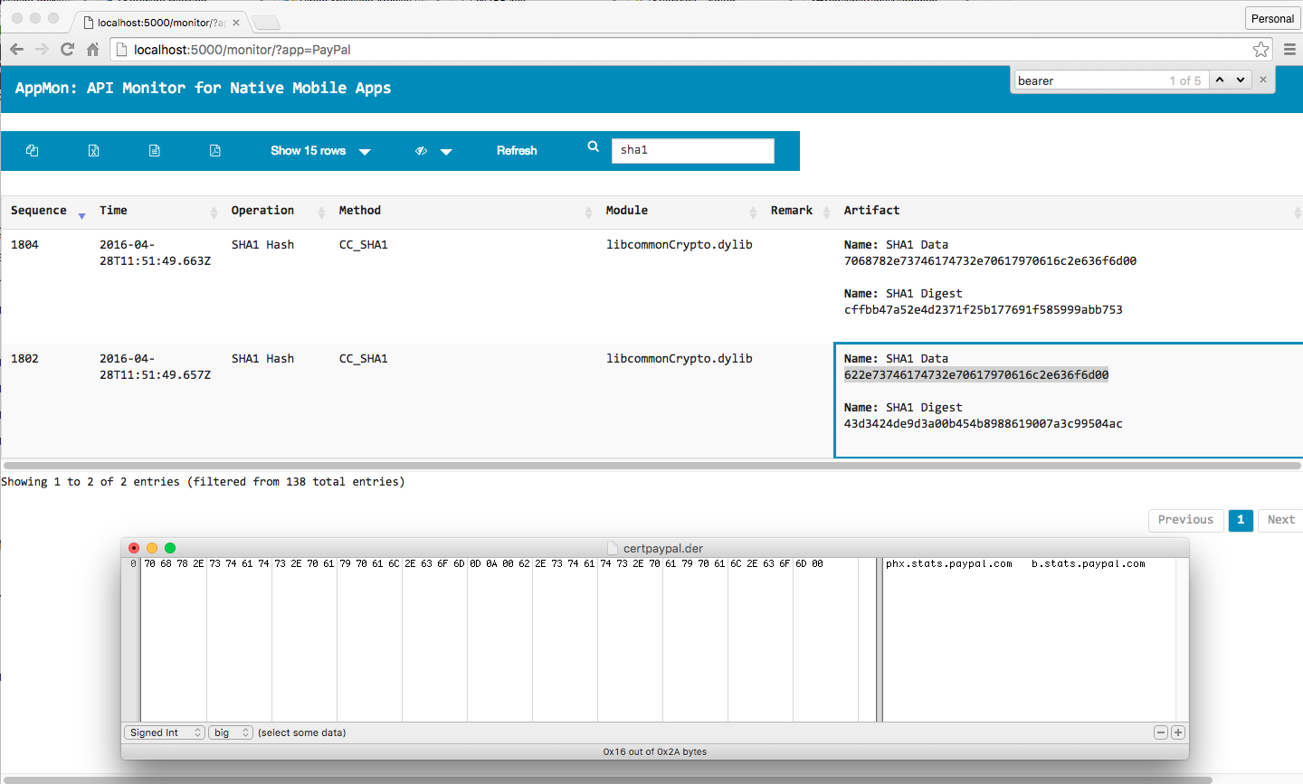Screen dimensions: 1303x784
Task: Sort table by Remark column
Action: coord(798,211)
